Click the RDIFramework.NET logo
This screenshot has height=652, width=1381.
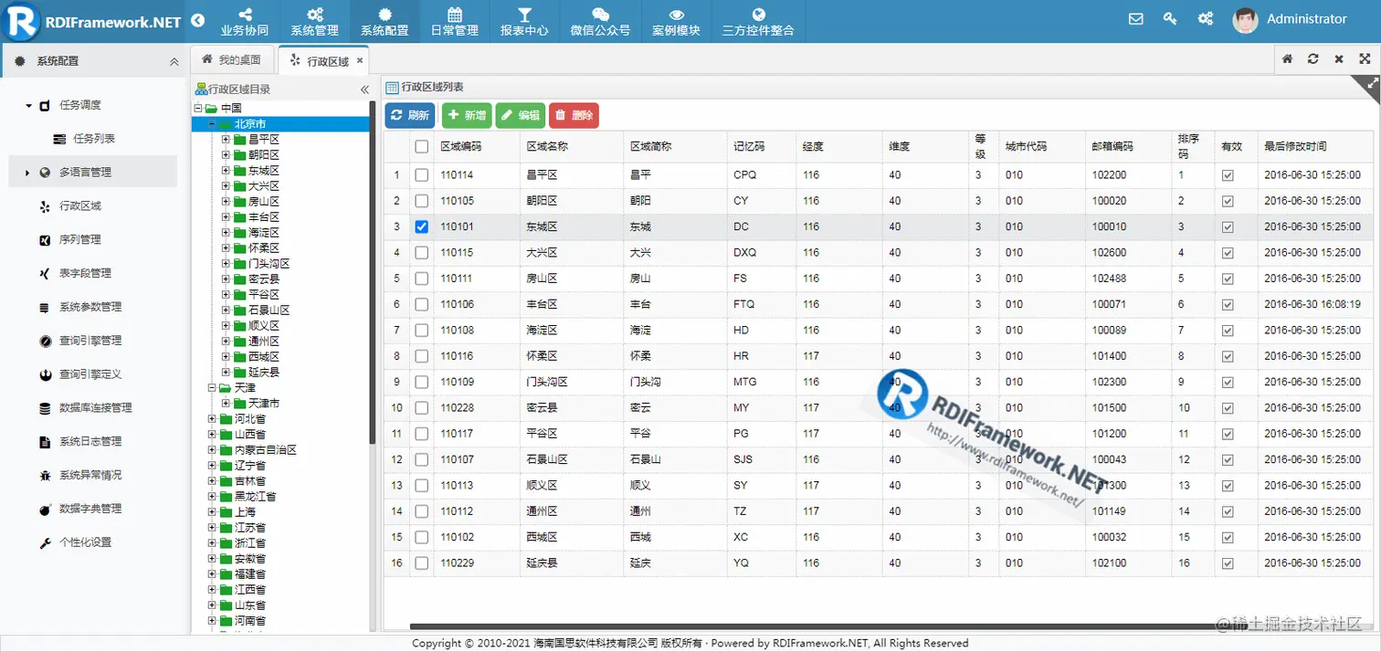pyautogui.click(x=93, y=21)
